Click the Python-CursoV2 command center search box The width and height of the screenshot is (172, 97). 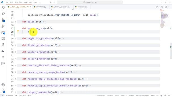pyautogui.click(x=89, y=2)
